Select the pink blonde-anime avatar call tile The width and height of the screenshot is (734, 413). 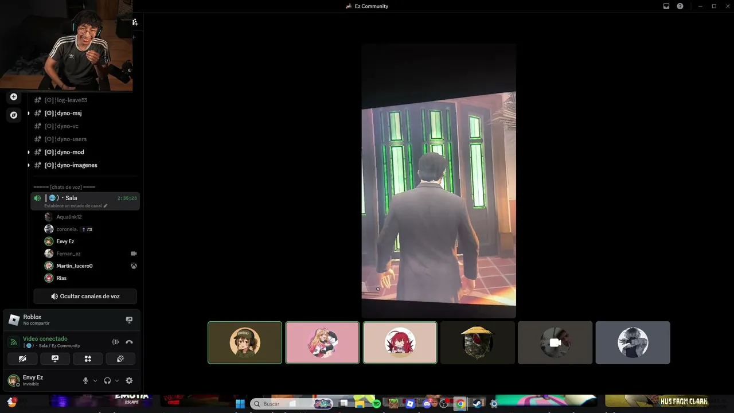[x=322, y=342]
